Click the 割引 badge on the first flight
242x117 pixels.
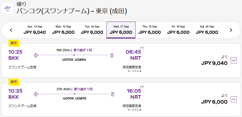(14, 43)
